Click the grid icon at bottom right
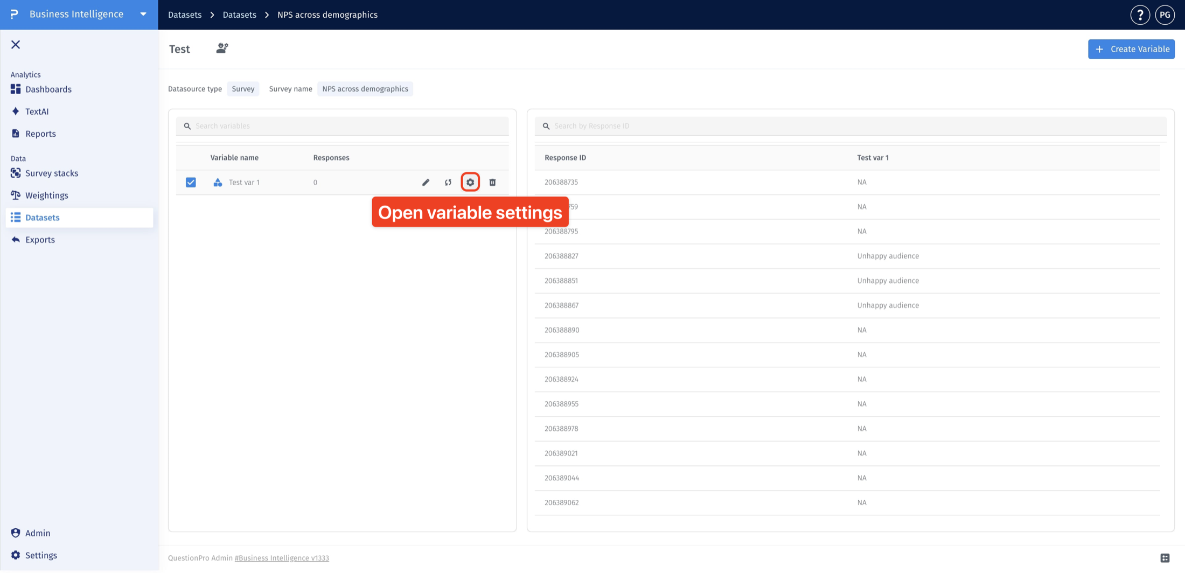This screenshot has width=1185, height=573. click(1165, 558)
